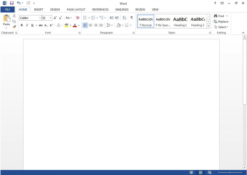Image resolution: width=247 pixels, height=175 pixels.
Task: Increase the paragraph indent
Action: (117, 18)
